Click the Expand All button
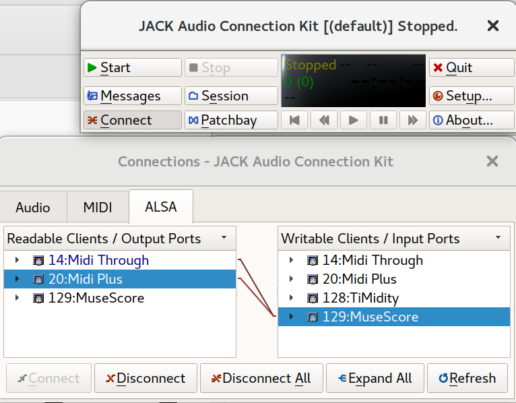The image size is (516, 403). click(x=375, y=378)
